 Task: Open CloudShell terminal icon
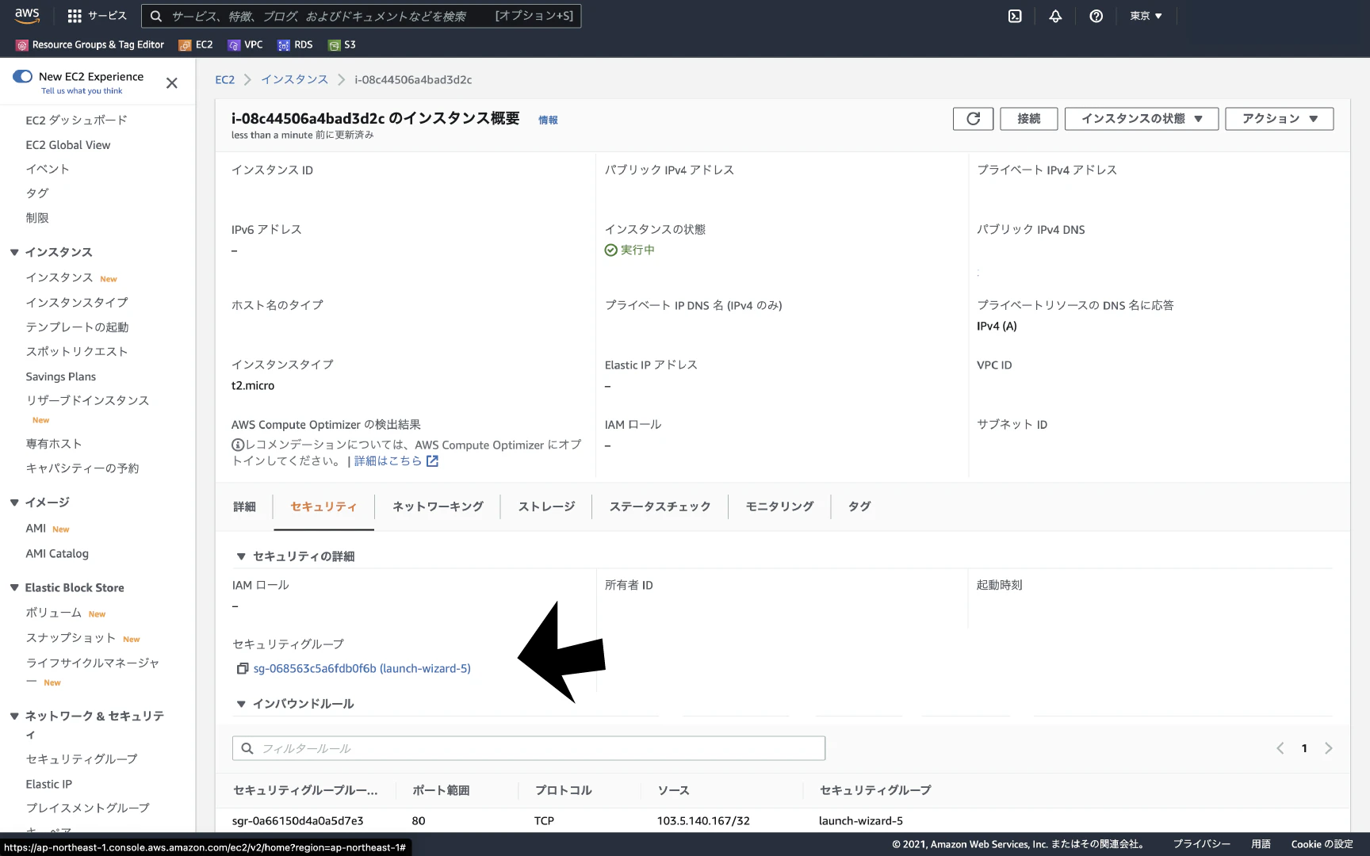(x=1015, y=16)
